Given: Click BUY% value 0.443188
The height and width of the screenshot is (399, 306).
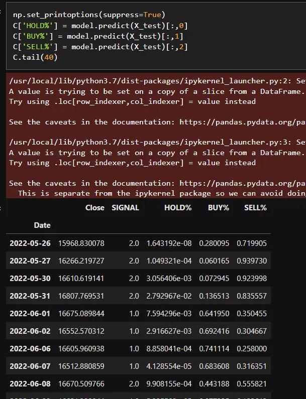Looking at the screenshot, I should [214, 384].
